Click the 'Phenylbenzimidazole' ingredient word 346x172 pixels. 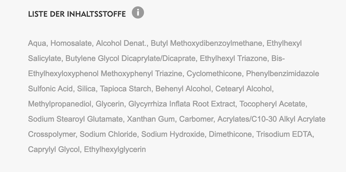283,74
